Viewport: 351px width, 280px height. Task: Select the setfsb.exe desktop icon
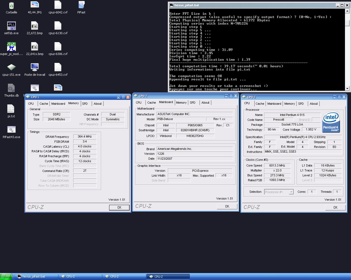point(11,26)
